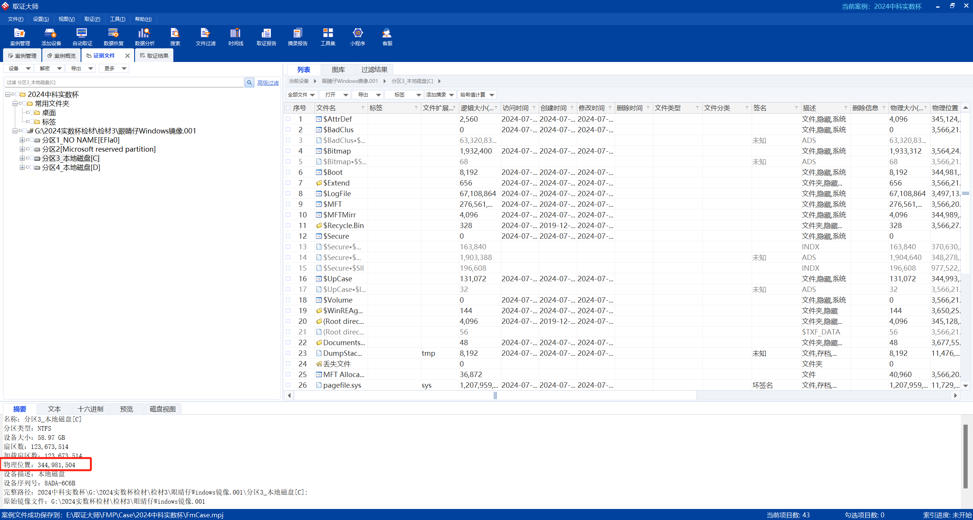Open the 哈希值计算 dropdown
973x520 pixels.
[x=477, y=95]
